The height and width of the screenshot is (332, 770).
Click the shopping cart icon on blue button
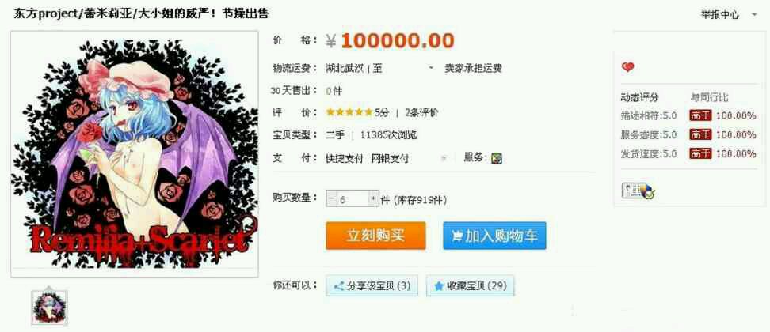click(x=457, y=236)
